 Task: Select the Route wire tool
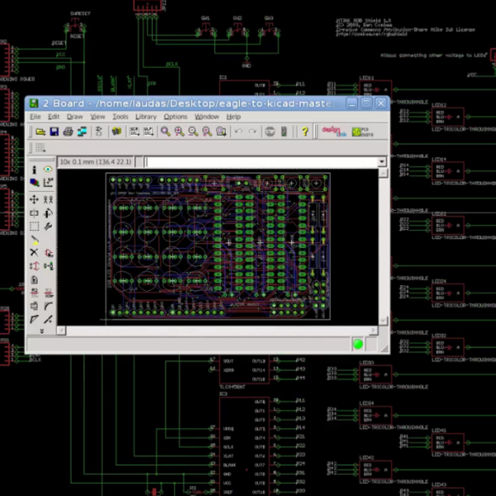coord(49,319)
